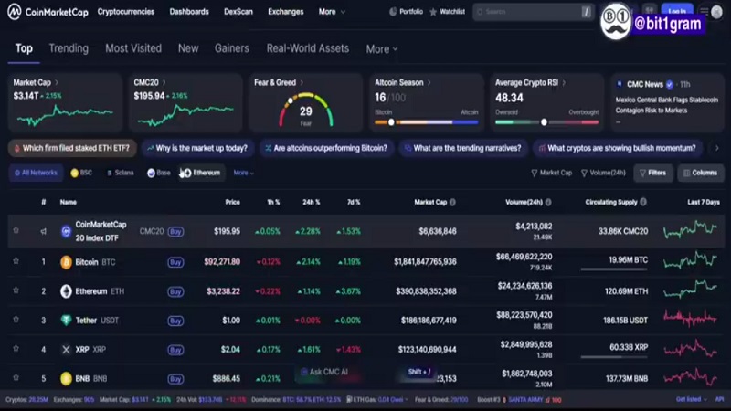Click the info icon beside Market Cap header
The height and width of the screenshot is (411, 731).
[452, 202]
